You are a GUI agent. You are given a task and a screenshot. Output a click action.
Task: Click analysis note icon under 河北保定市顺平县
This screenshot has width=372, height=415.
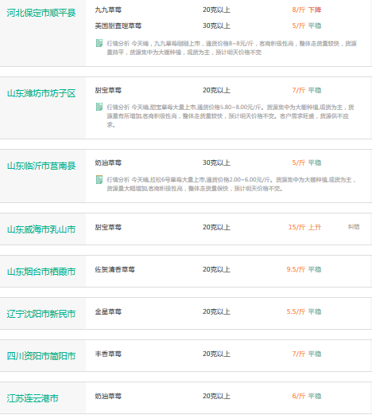coord(99,43)
